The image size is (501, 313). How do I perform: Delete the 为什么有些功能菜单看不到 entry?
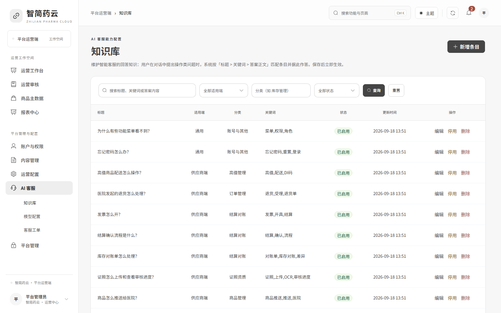pos(466,131)
